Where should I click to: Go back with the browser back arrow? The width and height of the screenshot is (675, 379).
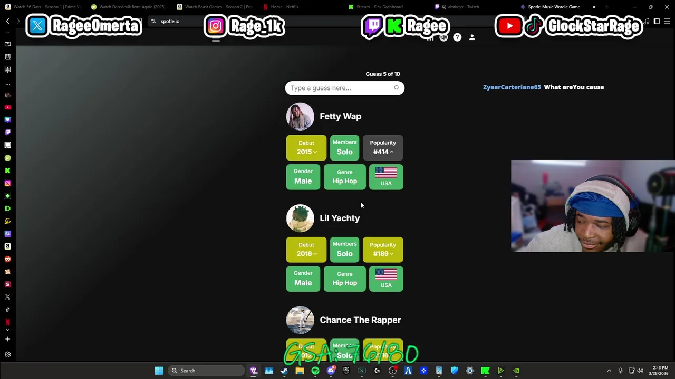[x=8, y=21]
